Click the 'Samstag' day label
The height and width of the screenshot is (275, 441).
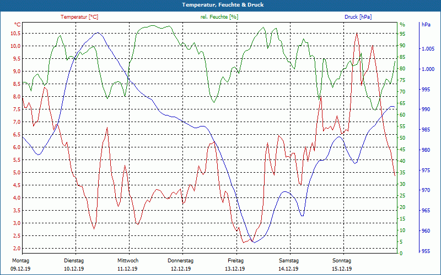(x=288, y=260)
